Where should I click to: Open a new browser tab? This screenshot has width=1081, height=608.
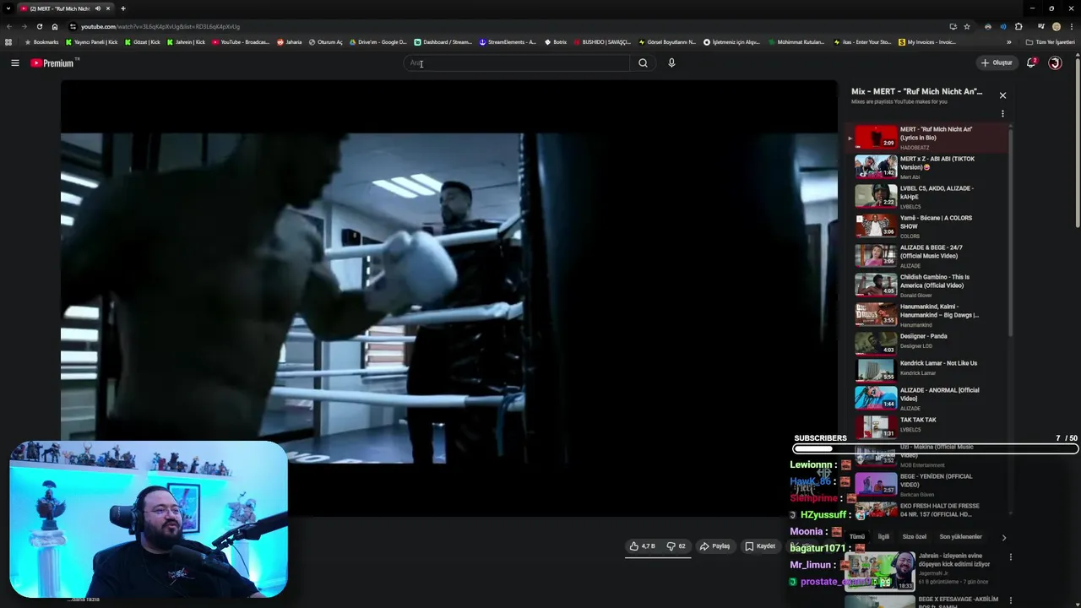point(123,8)
